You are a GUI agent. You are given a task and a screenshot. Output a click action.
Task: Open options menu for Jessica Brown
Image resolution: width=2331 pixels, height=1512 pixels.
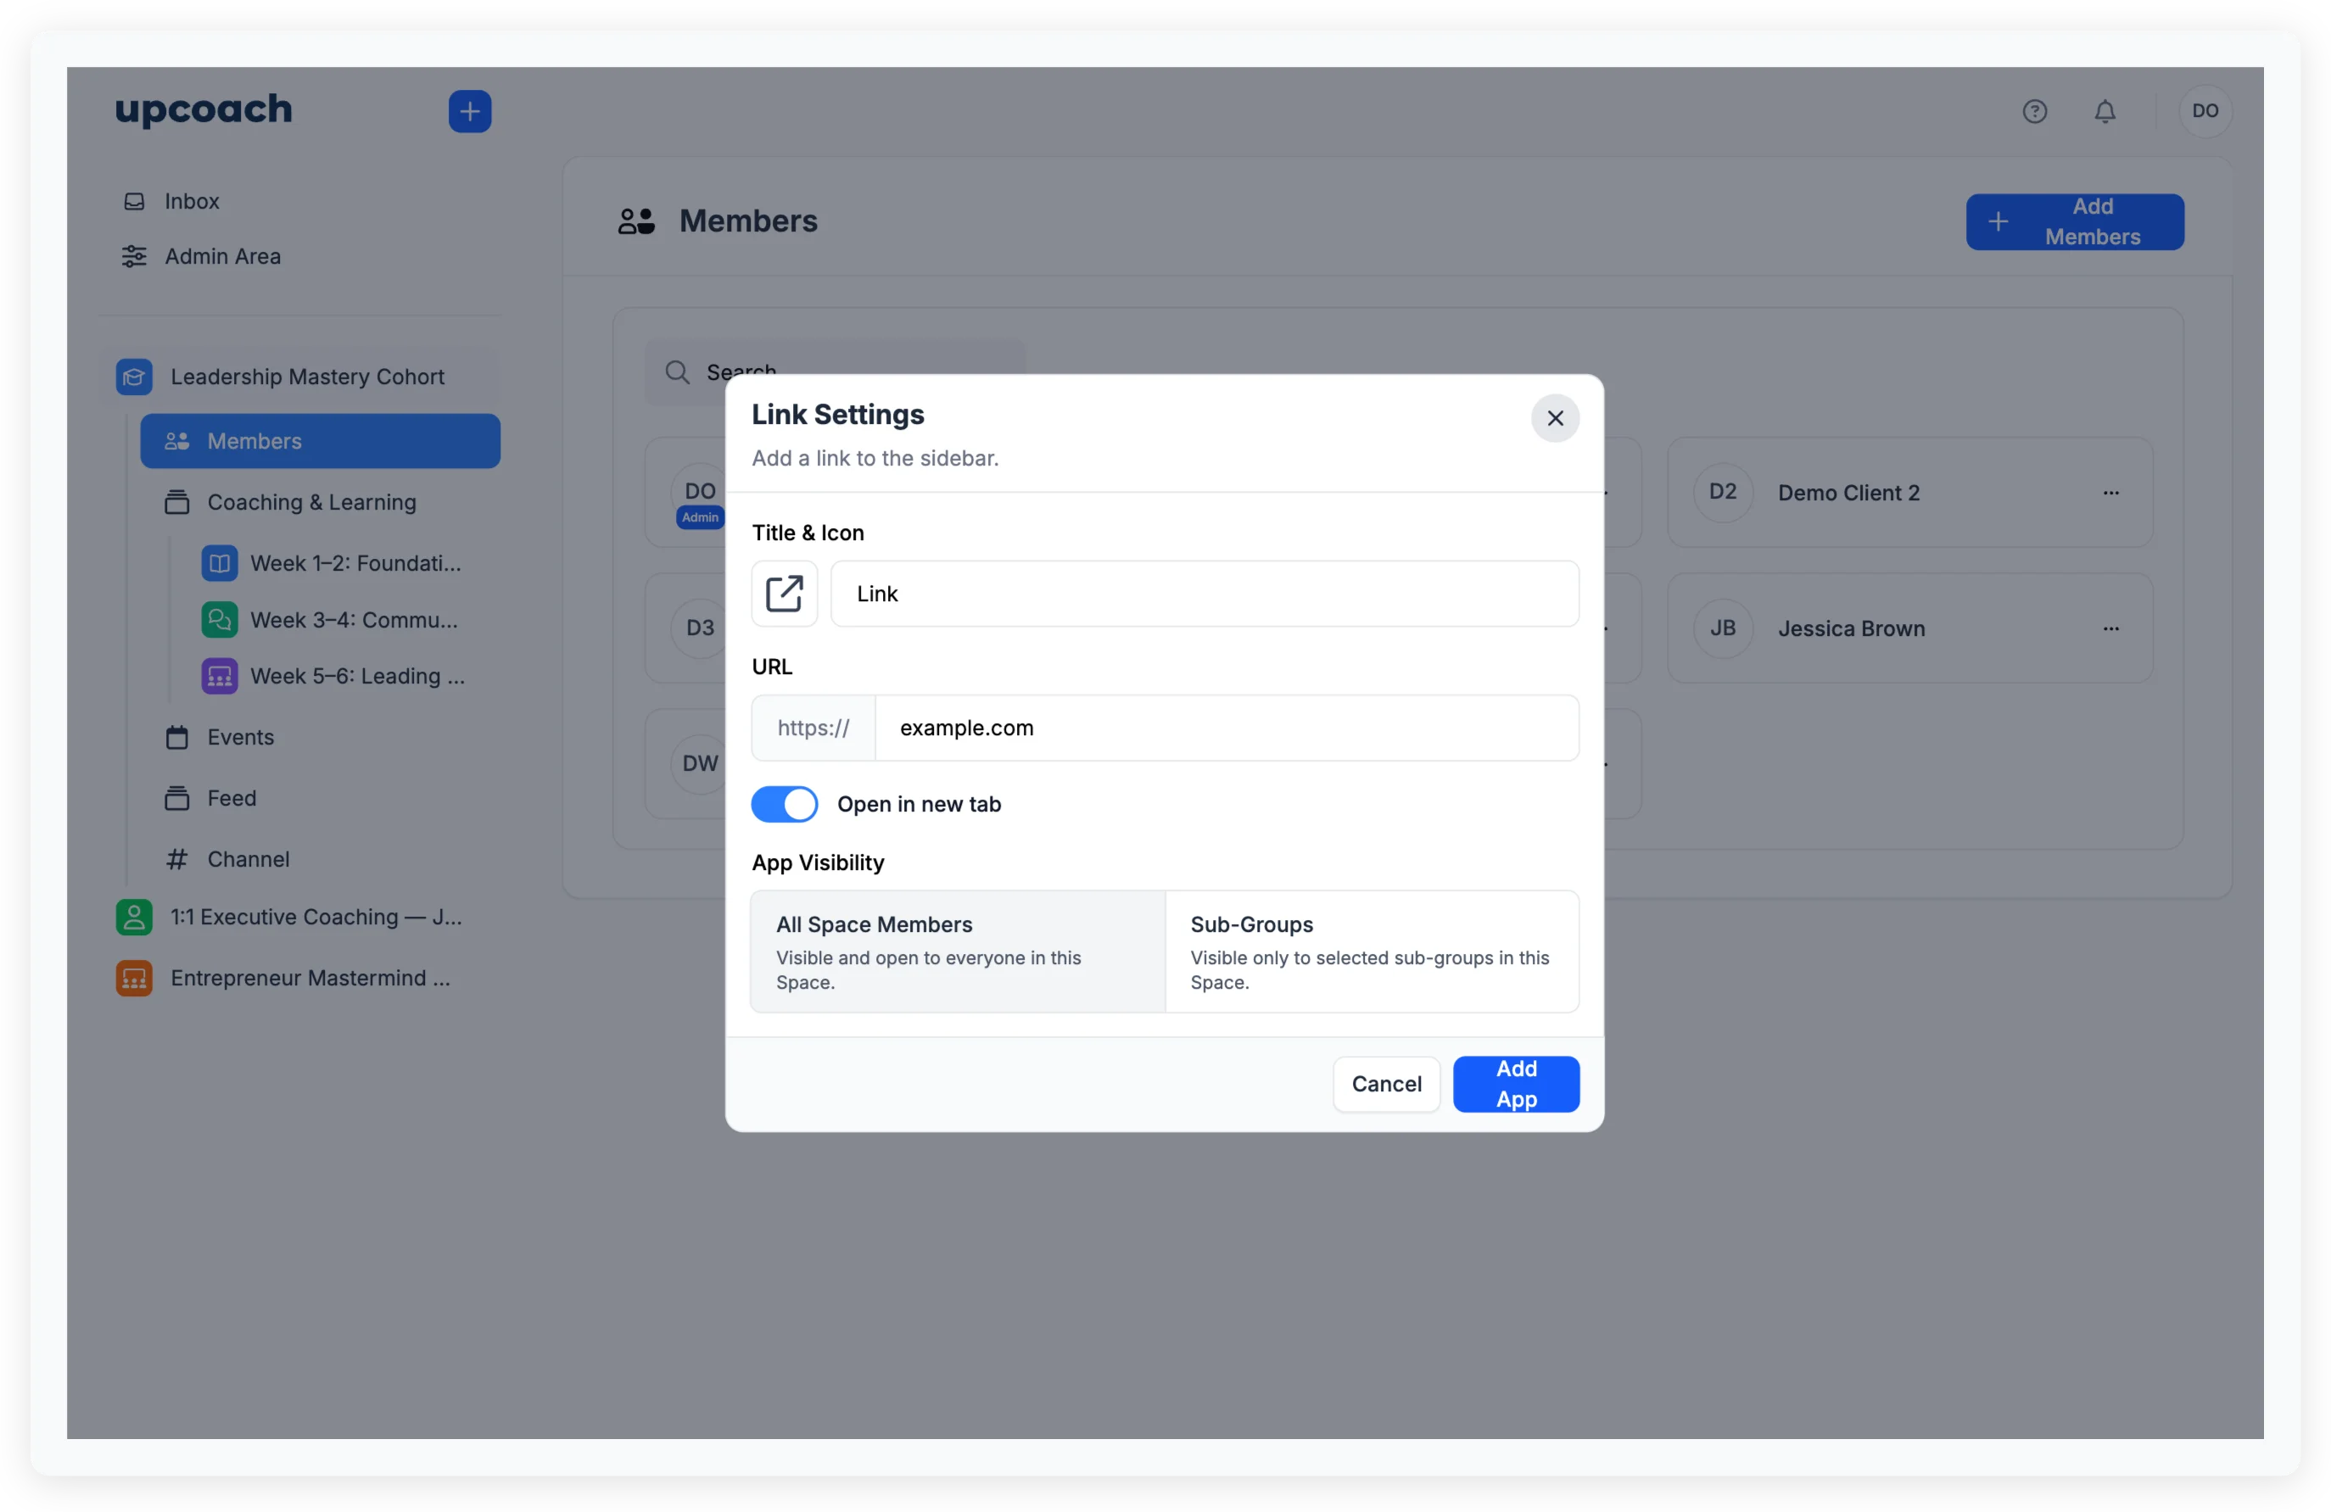click(x=2110, y=628)
